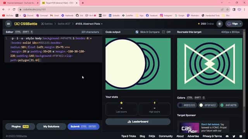Open the tab search chevron
Screen dimensions: 248x139
222,3
